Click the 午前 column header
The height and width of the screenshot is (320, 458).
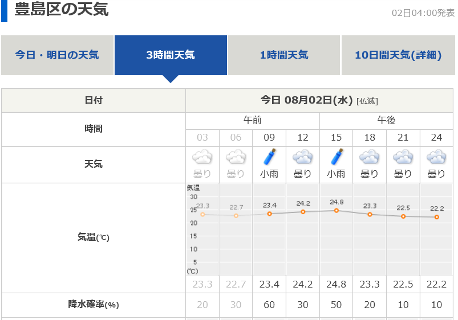coord(253,121)
